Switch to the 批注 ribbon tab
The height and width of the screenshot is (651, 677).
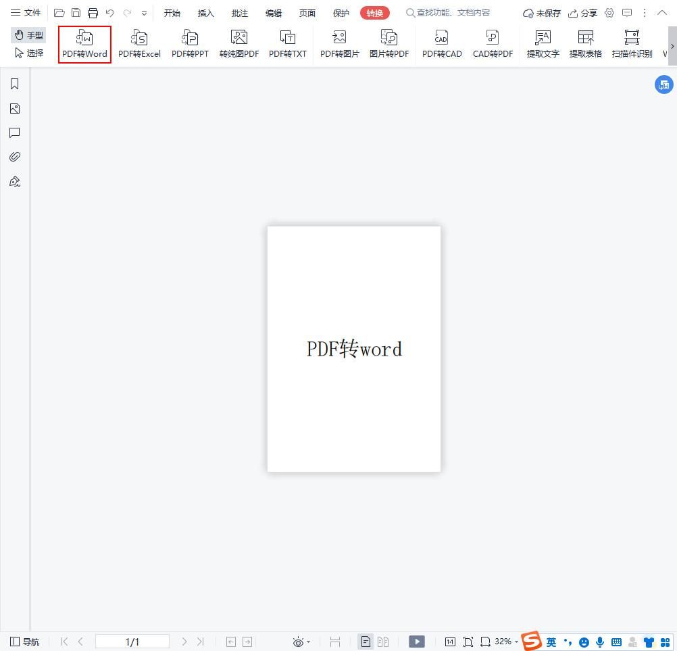(x=239, y=12)
